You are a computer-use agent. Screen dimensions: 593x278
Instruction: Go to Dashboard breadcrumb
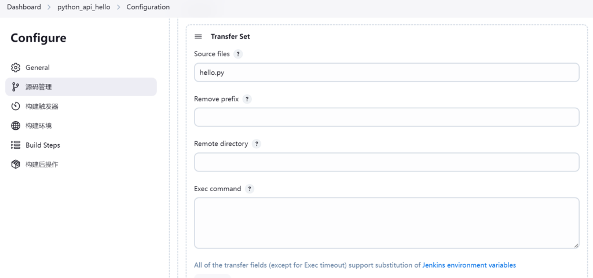[x=24, y=7]
